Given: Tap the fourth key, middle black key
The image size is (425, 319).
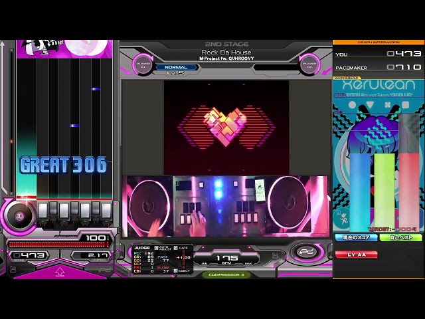Looking at the screenshot, I should (74, 208).
